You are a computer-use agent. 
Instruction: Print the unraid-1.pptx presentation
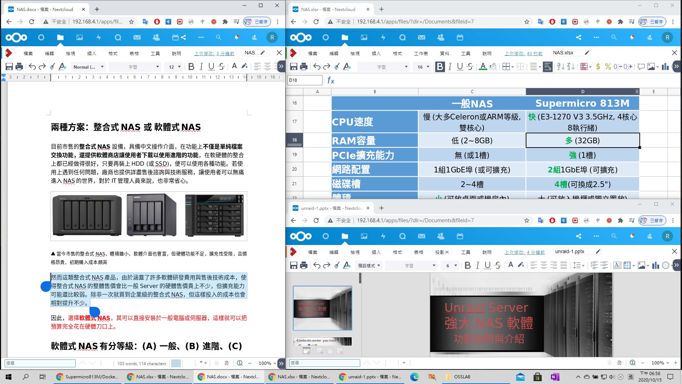[304, 265]
